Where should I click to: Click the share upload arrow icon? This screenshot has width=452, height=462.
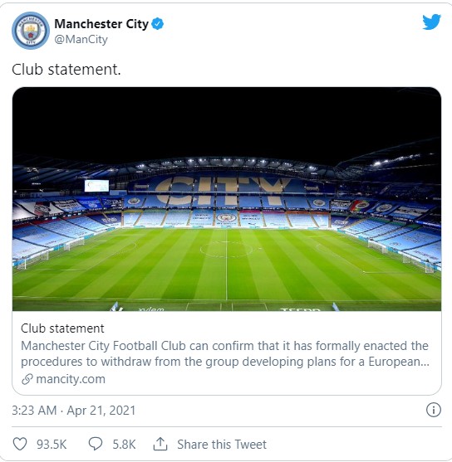pyautogui.click(x=160, y=444)
